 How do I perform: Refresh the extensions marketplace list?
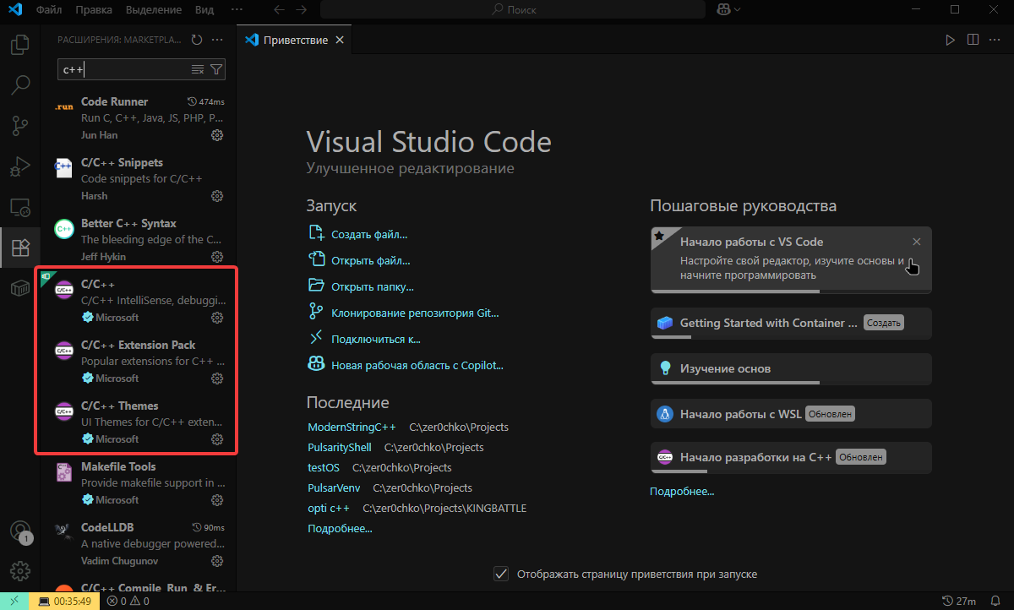[x=197, y=40]
